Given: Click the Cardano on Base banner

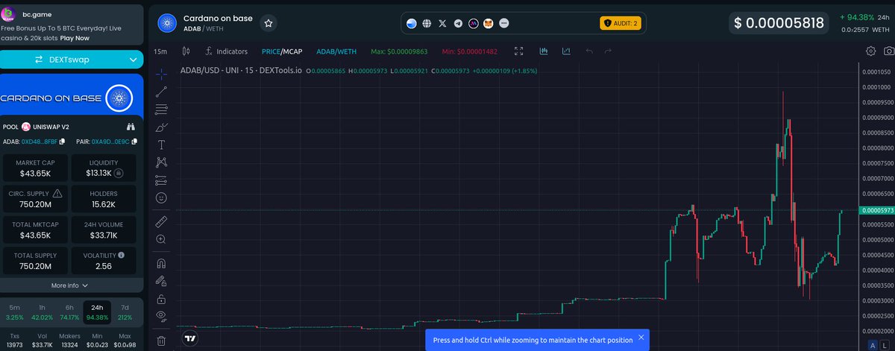Looking at the screenshot, I should click(72, 98).
